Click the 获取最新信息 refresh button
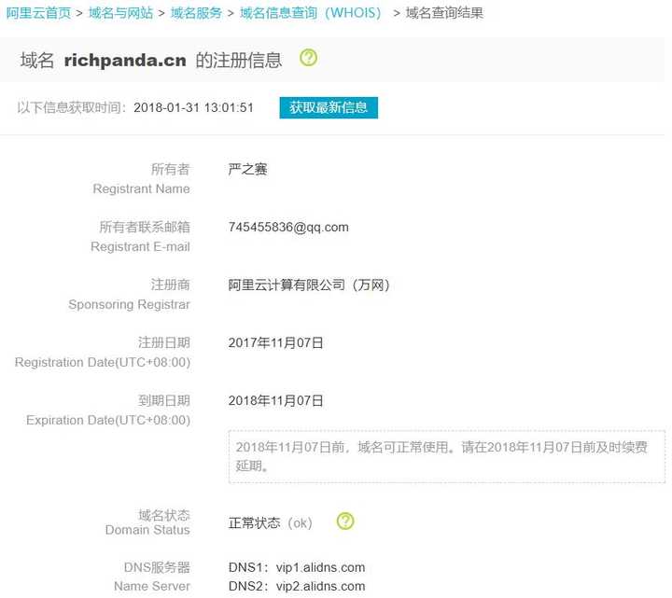The height and width of the screenshot is (598, 672). pos(329,107)
